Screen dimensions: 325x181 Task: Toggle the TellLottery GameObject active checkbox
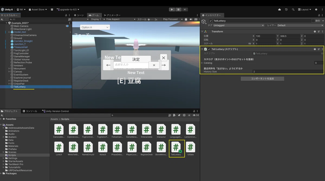(211, 21)
